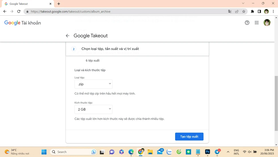
Task: Click the taskbar Search box
Action: coord(73,152)
